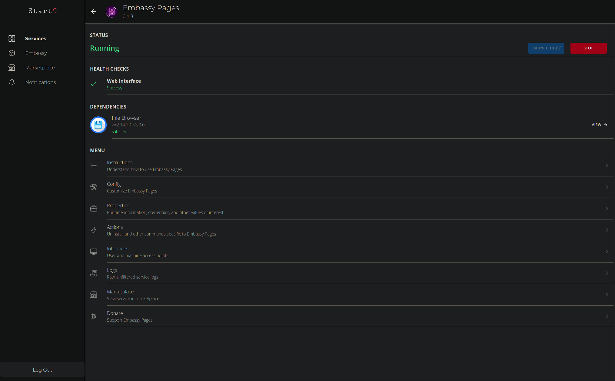Click the Marketplace storefront icon in sidebar
Image resolution: width=615 pixels, height=381 pixels.
click(x=12, y=68)
